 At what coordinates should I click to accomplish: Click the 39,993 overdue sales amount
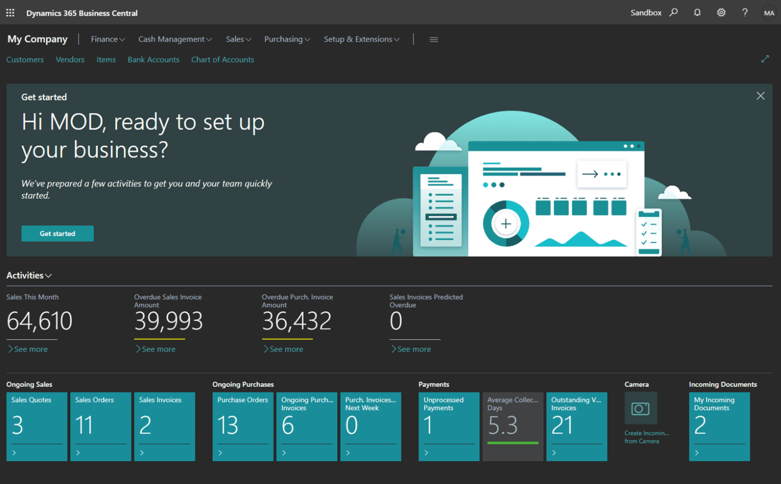coord(169,321)
